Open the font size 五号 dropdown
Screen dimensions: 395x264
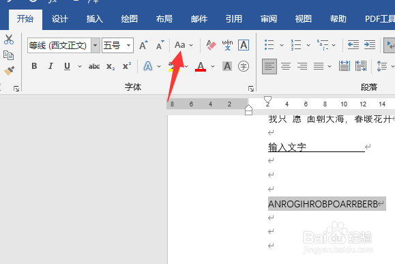pyautogui.click(x=128, y=45)
